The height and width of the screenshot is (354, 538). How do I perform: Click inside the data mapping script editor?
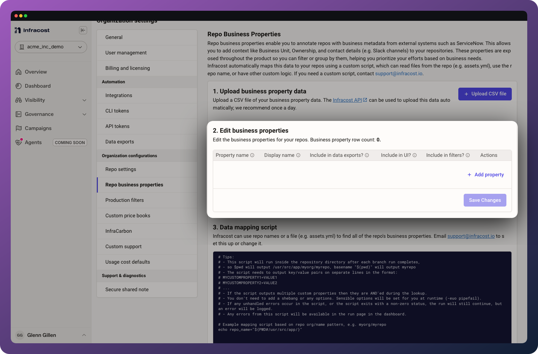362,297
